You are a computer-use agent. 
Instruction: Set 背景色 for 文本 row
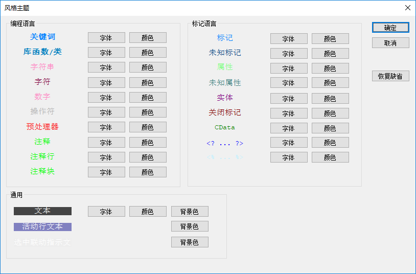(x=190, y=212)
